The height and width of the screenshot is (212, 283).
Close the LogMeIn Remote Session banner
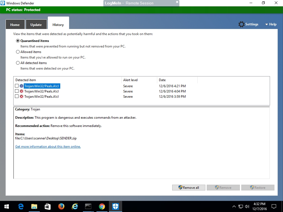pos(177,2)
